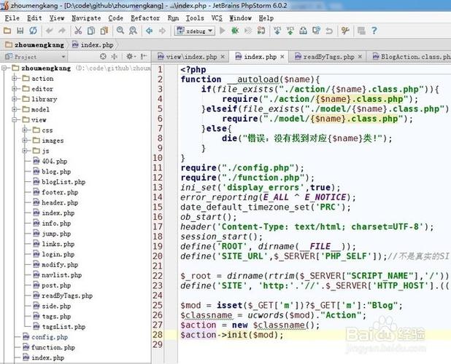The height and width of the screenshot is (364, 451).
Task: Expand the library folder
Action: point(15,99)
